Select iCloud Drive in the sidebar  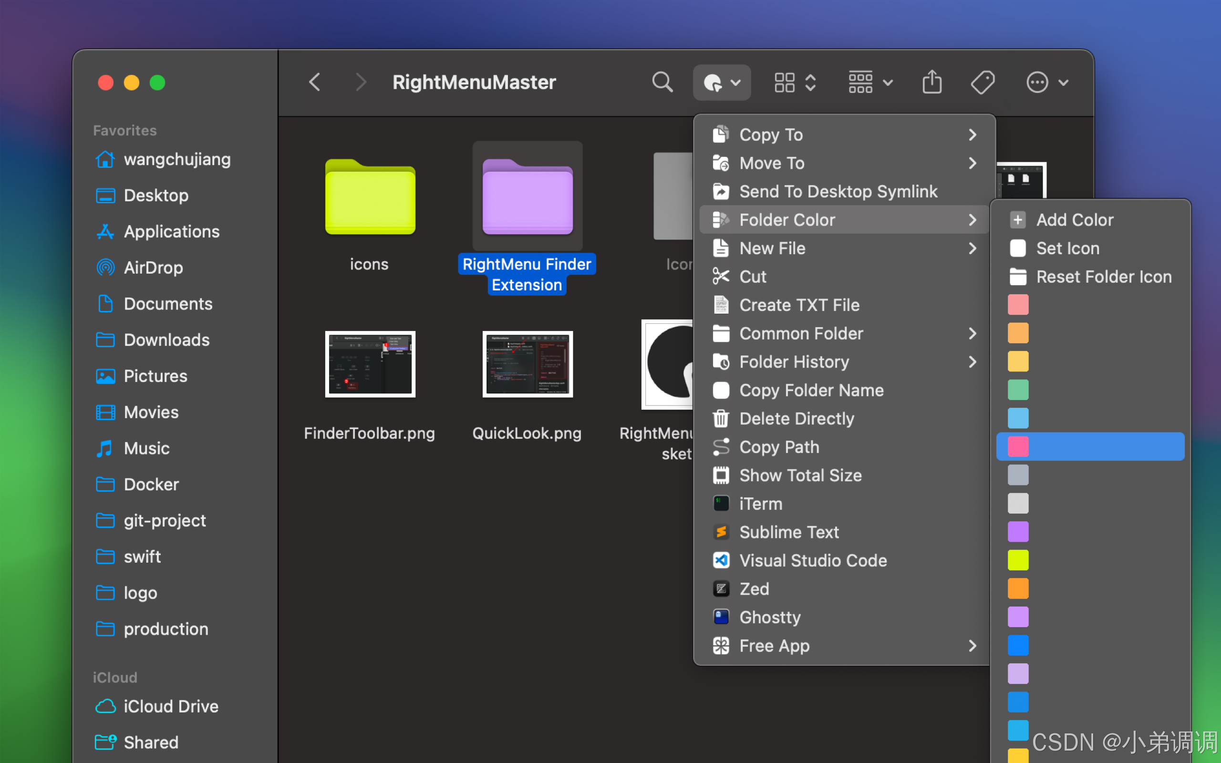click(171, 706)
